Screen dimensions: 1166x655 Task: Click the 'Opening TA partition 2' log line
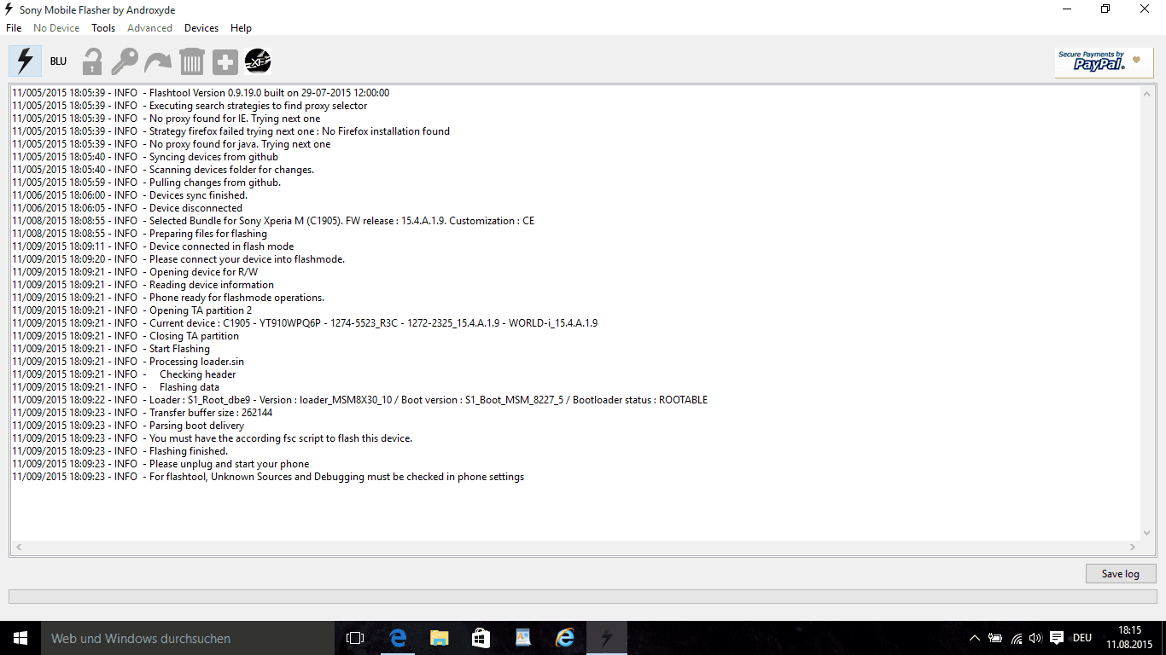tap(132, 310)
